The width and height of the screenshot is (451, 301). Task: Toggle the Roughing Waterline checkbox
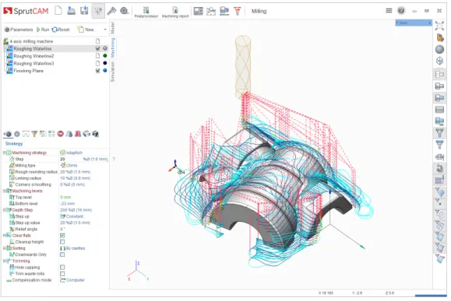[x=98, y=48]
